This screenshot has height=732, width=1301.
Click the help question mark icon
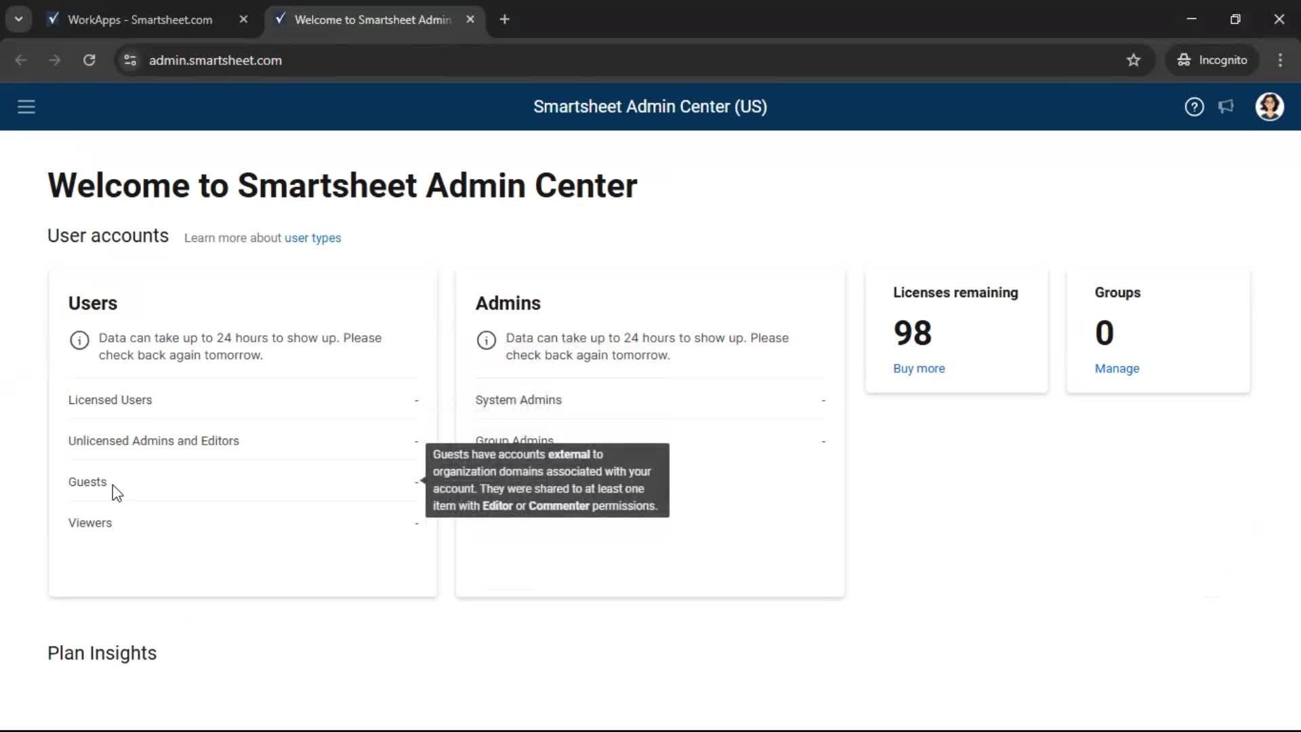pyautogui.click(x=1194, y=106)
